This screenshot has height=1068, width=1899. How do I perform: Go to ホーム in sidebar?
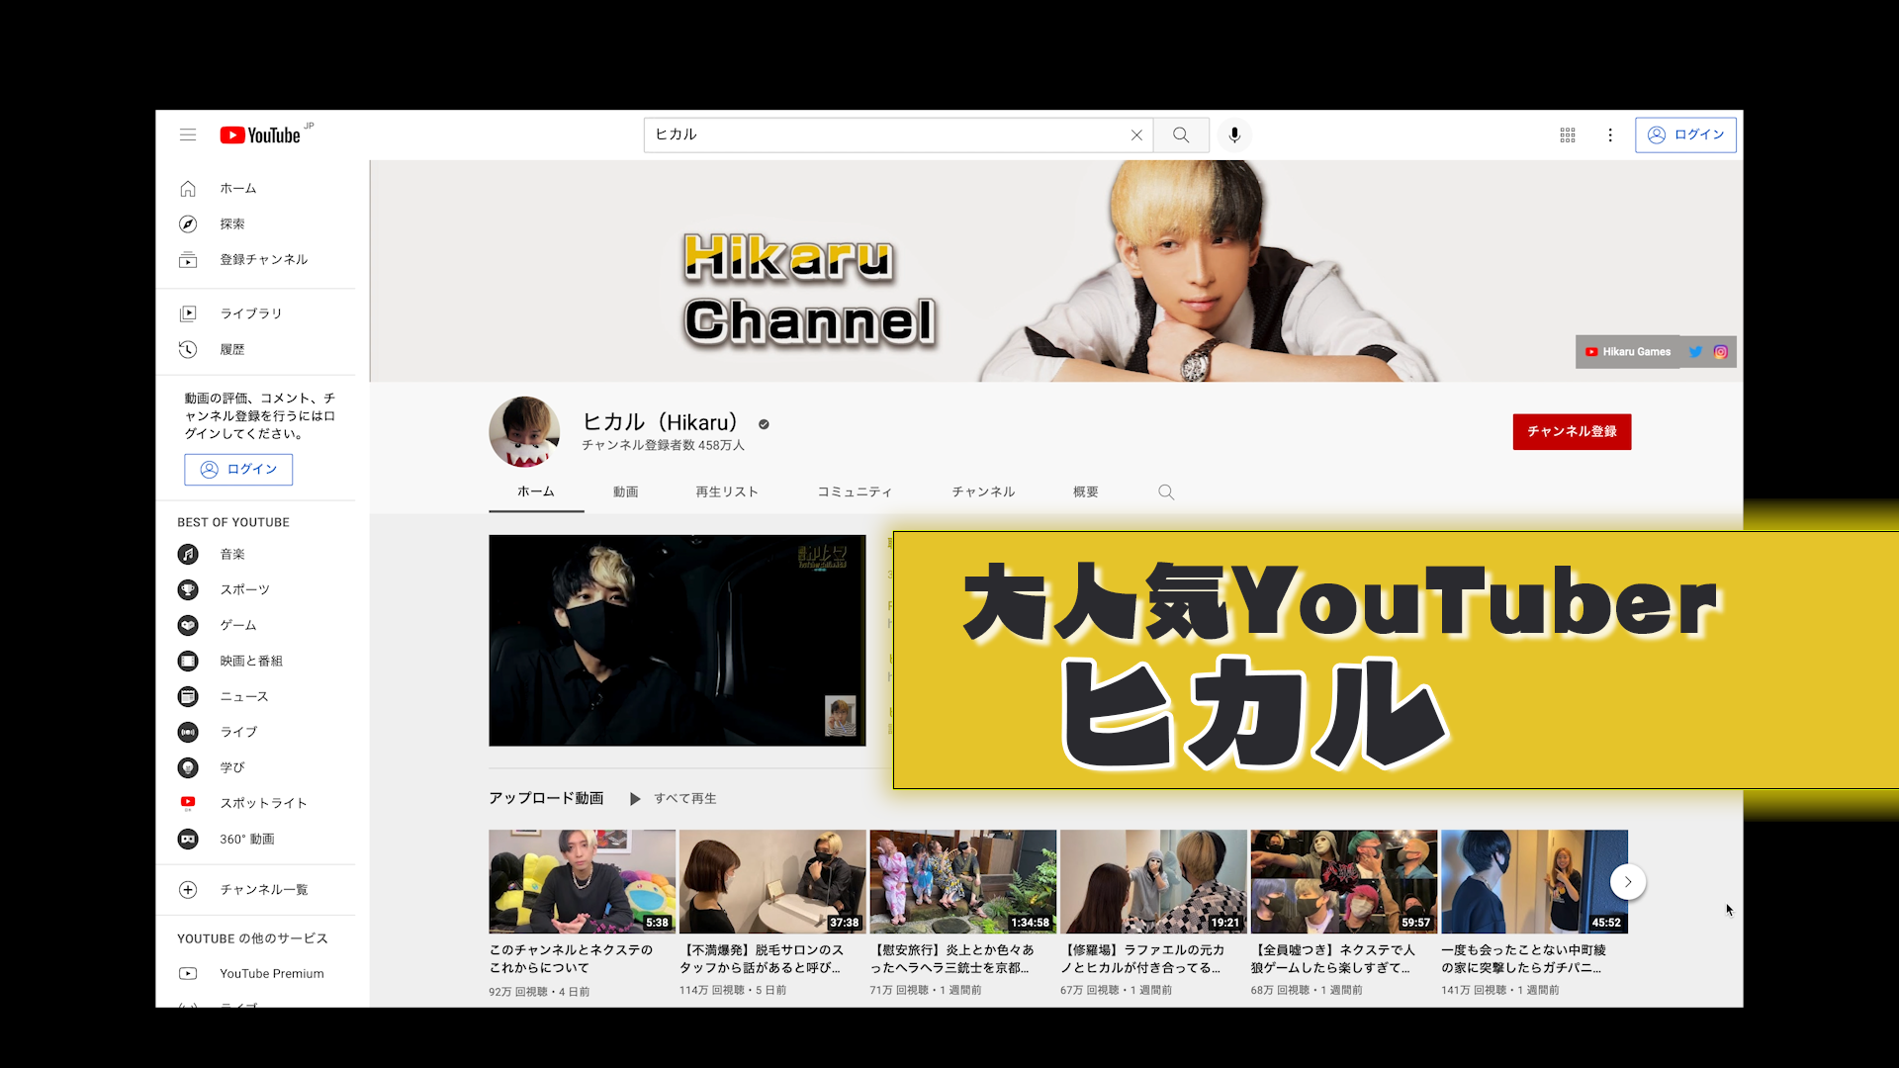tap(255, 189)
